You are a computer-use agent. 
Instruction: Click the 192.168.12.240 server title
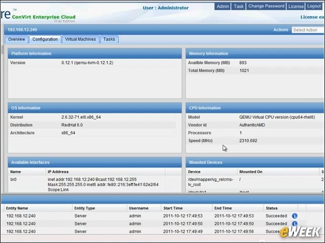pos(22,30)
